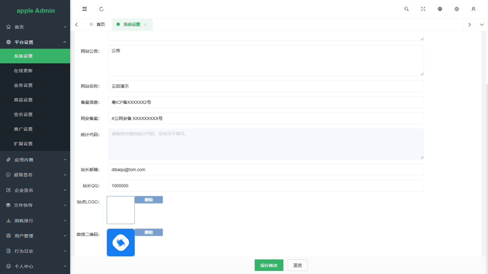Close the 系统设置 tab
Screen dimensions: 488x274
tap(145, 25)
